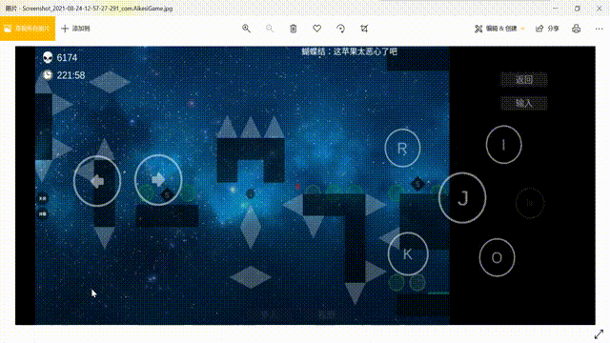Screen dimensions: 610x343
Task: Click the I circle in the game screenshot
Action: click(x=504, y=145)
